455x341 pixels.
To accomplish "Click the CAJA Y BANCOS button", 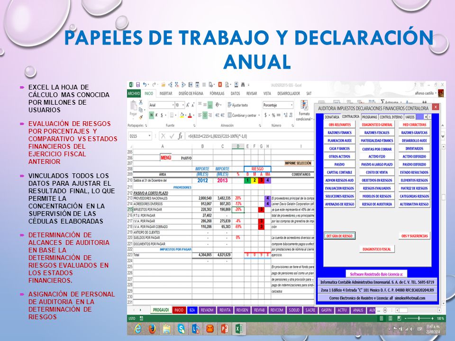I will tap(339, 148).
